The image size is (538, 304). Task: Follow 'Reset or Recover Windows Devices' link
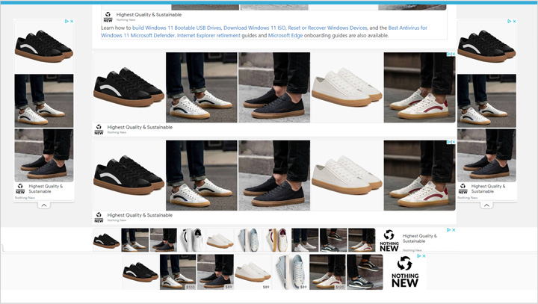coord(327,28)
